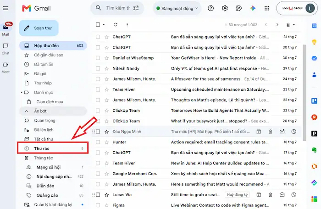Compose new mail with Soạn thư
This screenshot has width=321, height=209.
click(39, 28)
